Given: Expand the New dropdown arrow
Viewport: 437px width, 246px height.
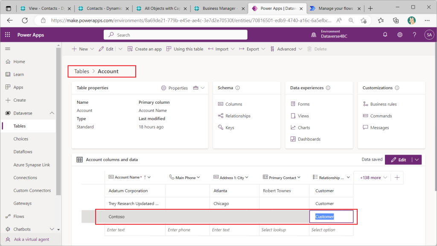Looking at the screenshot, I should coord(92,49).
